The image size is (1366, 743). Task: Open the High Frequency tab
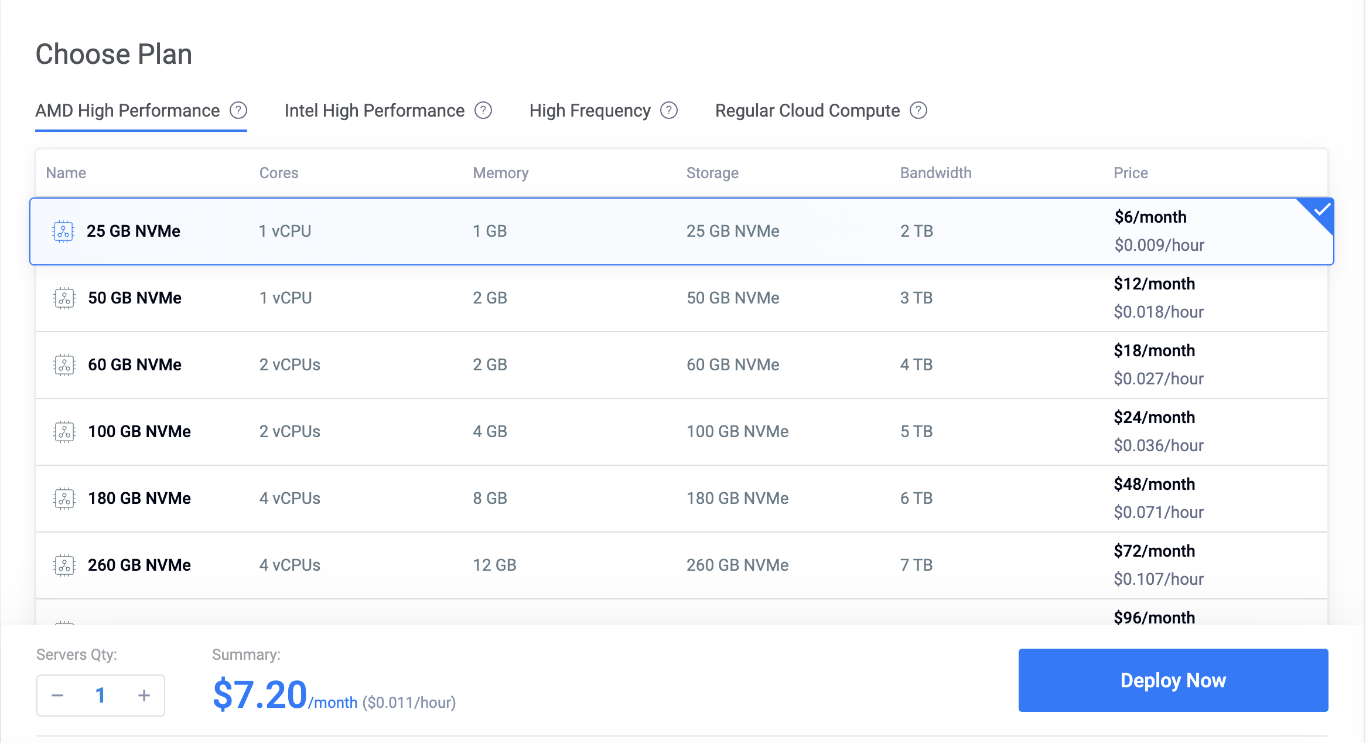(590, 111)
